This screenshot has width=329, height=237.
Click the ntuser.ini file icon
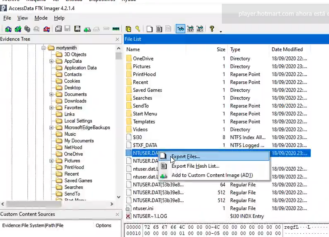128,208
